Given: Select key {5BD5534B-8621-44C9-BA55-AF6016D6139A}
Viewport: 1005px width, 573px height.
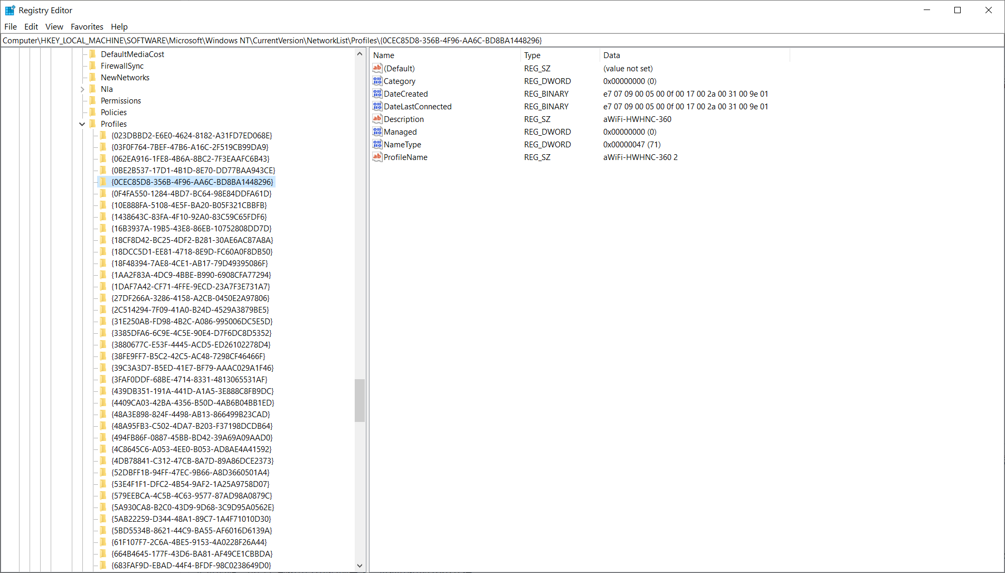Looking at the screenshot, I should click(x=192, y=531).
